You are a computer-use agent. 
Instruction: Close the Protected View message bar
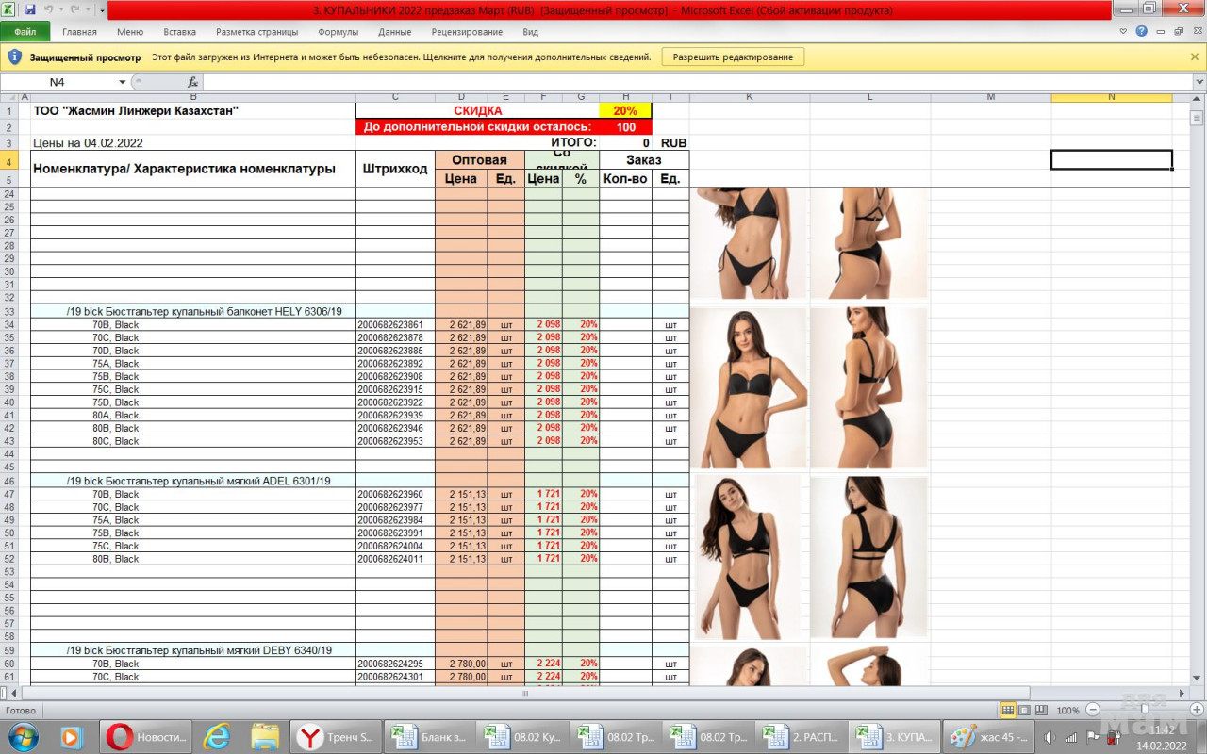[x=1195, y=57]
